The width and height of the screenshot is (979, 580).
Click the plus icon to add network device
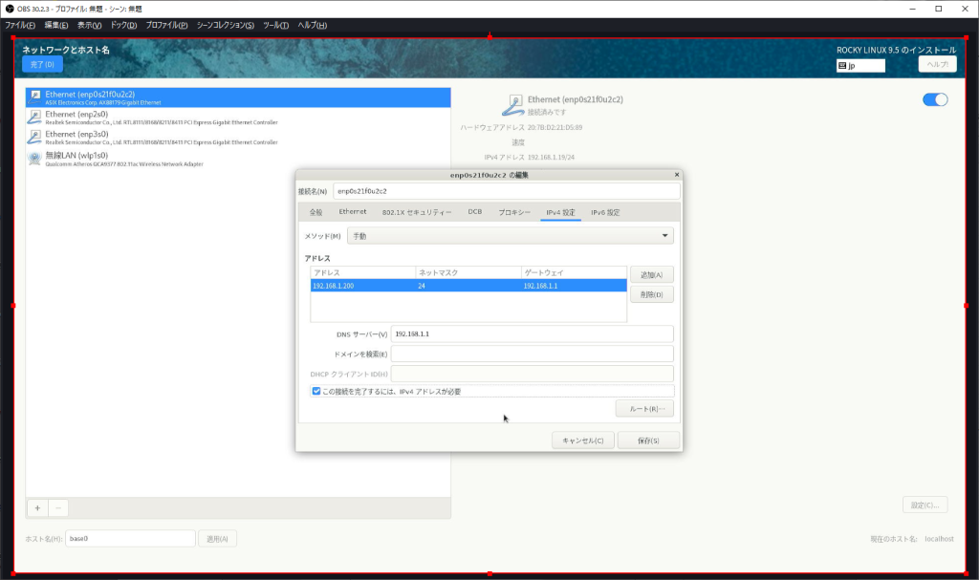tap(37, 508)
